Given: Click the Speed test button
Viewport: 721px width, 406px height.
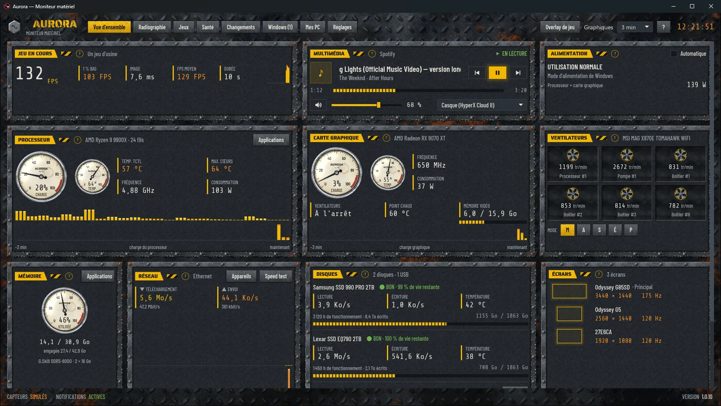Looking at the screenshot, I should click(276, 276).
